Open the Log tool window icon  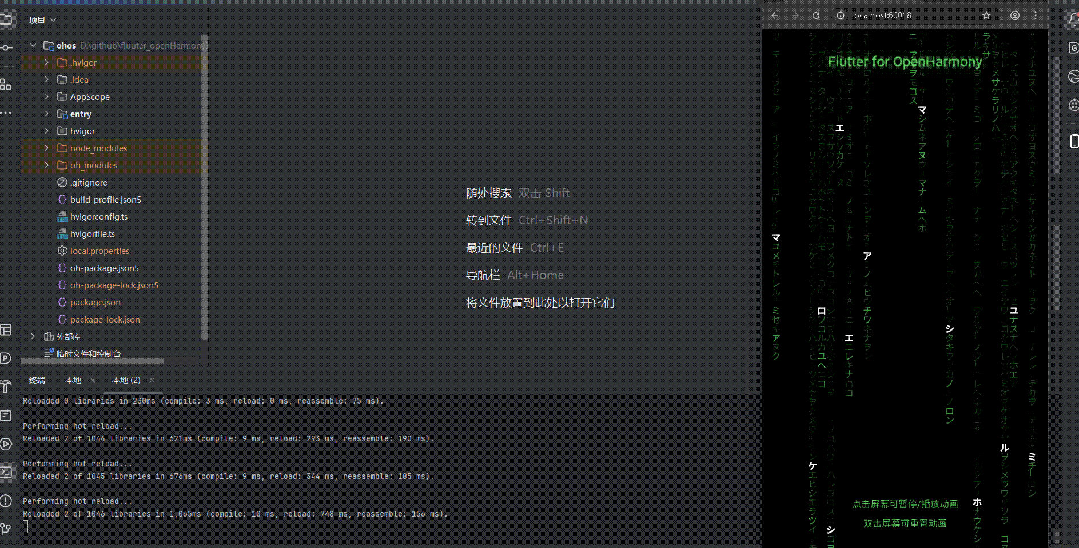click(6, 415)
